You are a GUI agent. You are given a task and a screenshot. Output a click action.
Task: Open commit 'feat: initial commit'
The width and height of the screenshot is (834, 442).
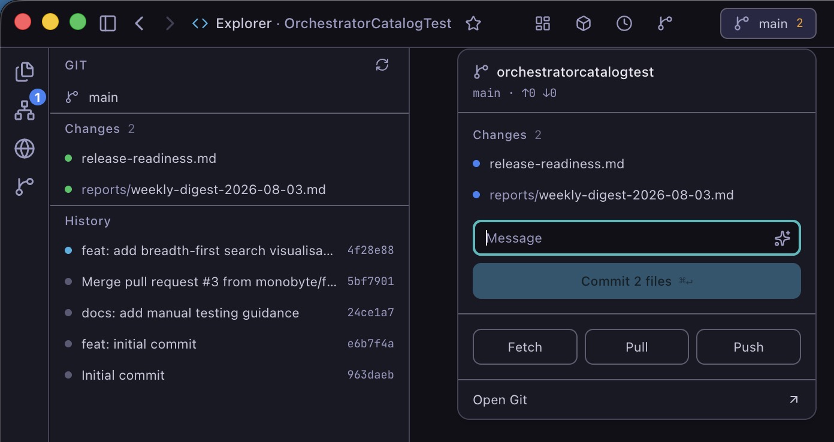point(229,344)
